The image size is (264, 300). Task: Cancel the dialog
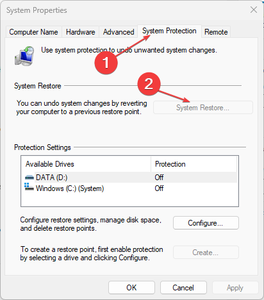tap(183, 288)
